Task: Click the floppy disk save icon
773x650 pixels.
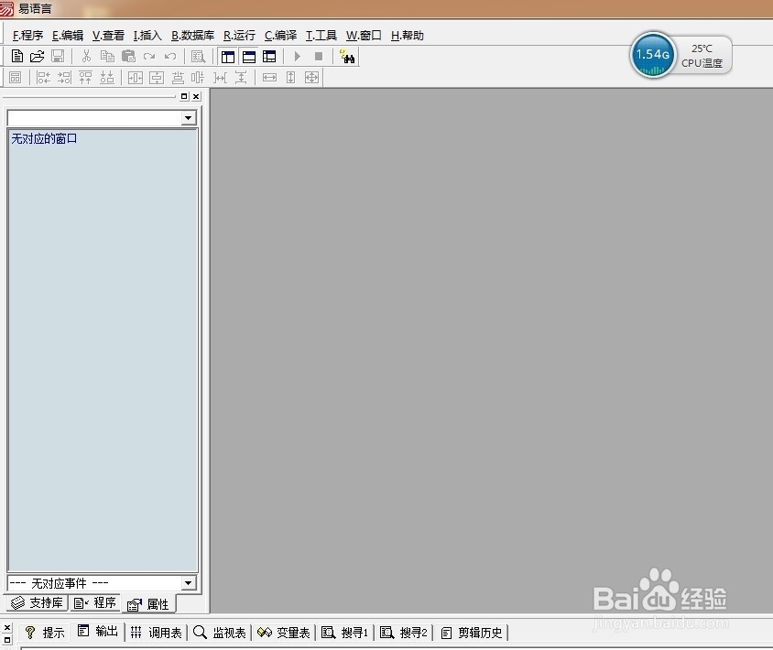Action: click(x=58, y=56)
